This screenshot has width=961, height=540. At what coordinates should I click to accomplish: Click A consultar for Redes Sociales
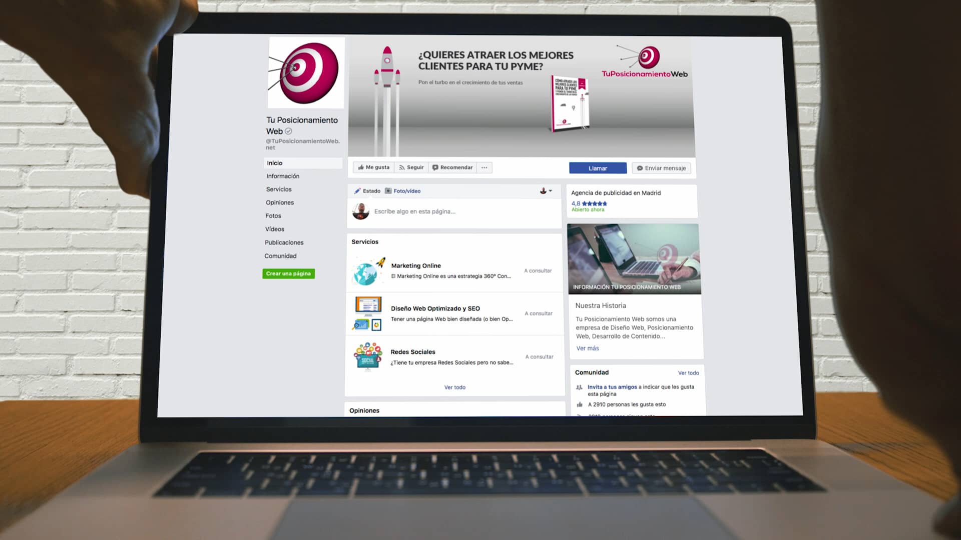539,357
